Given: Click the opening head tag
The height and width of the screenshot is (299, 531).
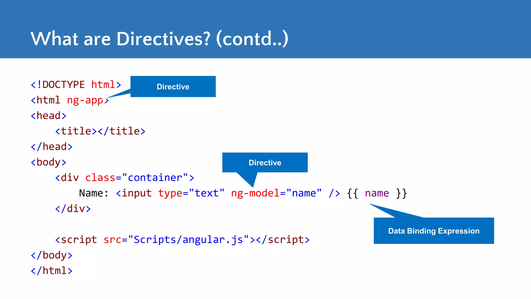Looking at the screenshot, I should (x=48, y=116).
